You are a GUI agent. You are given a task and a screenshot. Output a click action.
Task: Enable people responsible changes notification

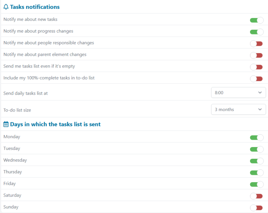pyautogui.click(x=256, y=44)
